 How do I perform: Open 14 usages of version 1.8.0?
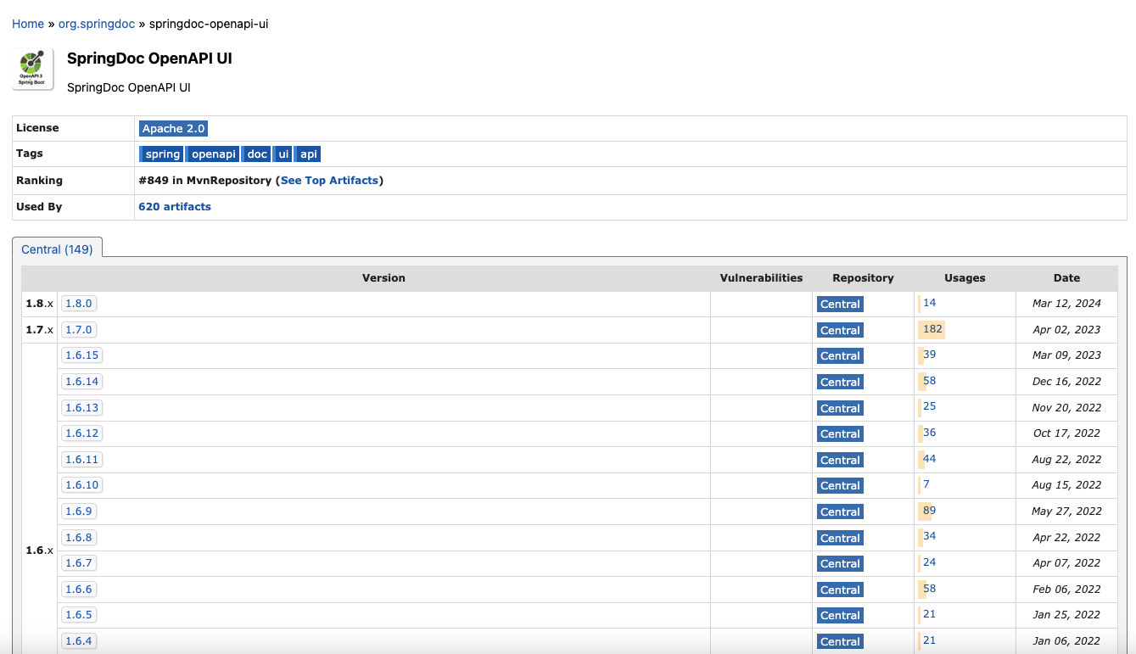click(x=929, y=303)
